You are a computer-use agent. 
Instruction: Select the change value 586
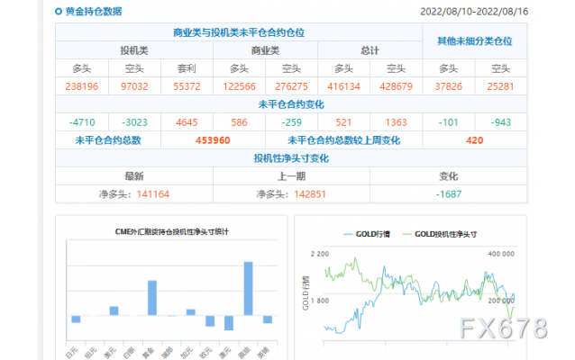click(x=239, y=122)
